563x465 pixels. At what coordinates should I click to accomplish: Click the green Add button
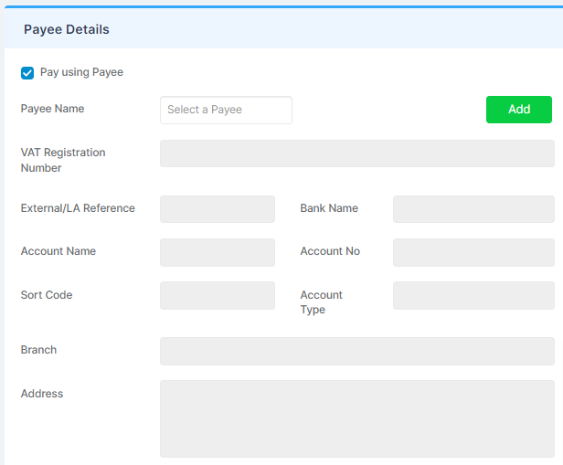pyautogui.click(x=519, y=110)
